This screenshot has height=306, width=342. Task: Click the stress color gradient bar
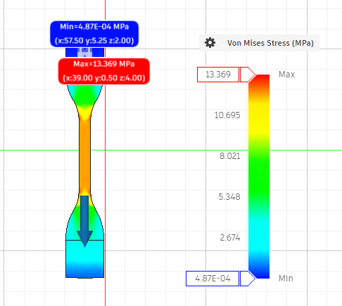(259, 177)
